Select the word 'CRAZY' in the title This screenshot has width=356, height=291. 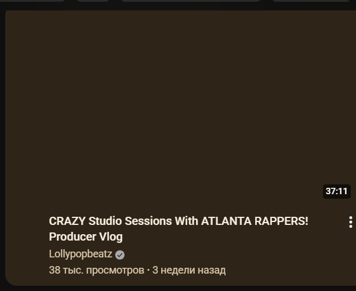click(x=67, y=221)
